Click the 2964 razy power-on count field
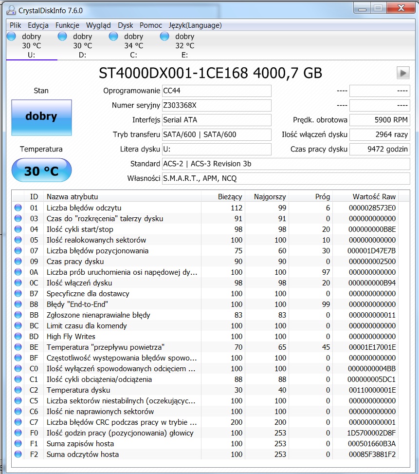Screen dimensions: 419x474 click(x=380, y=134)
